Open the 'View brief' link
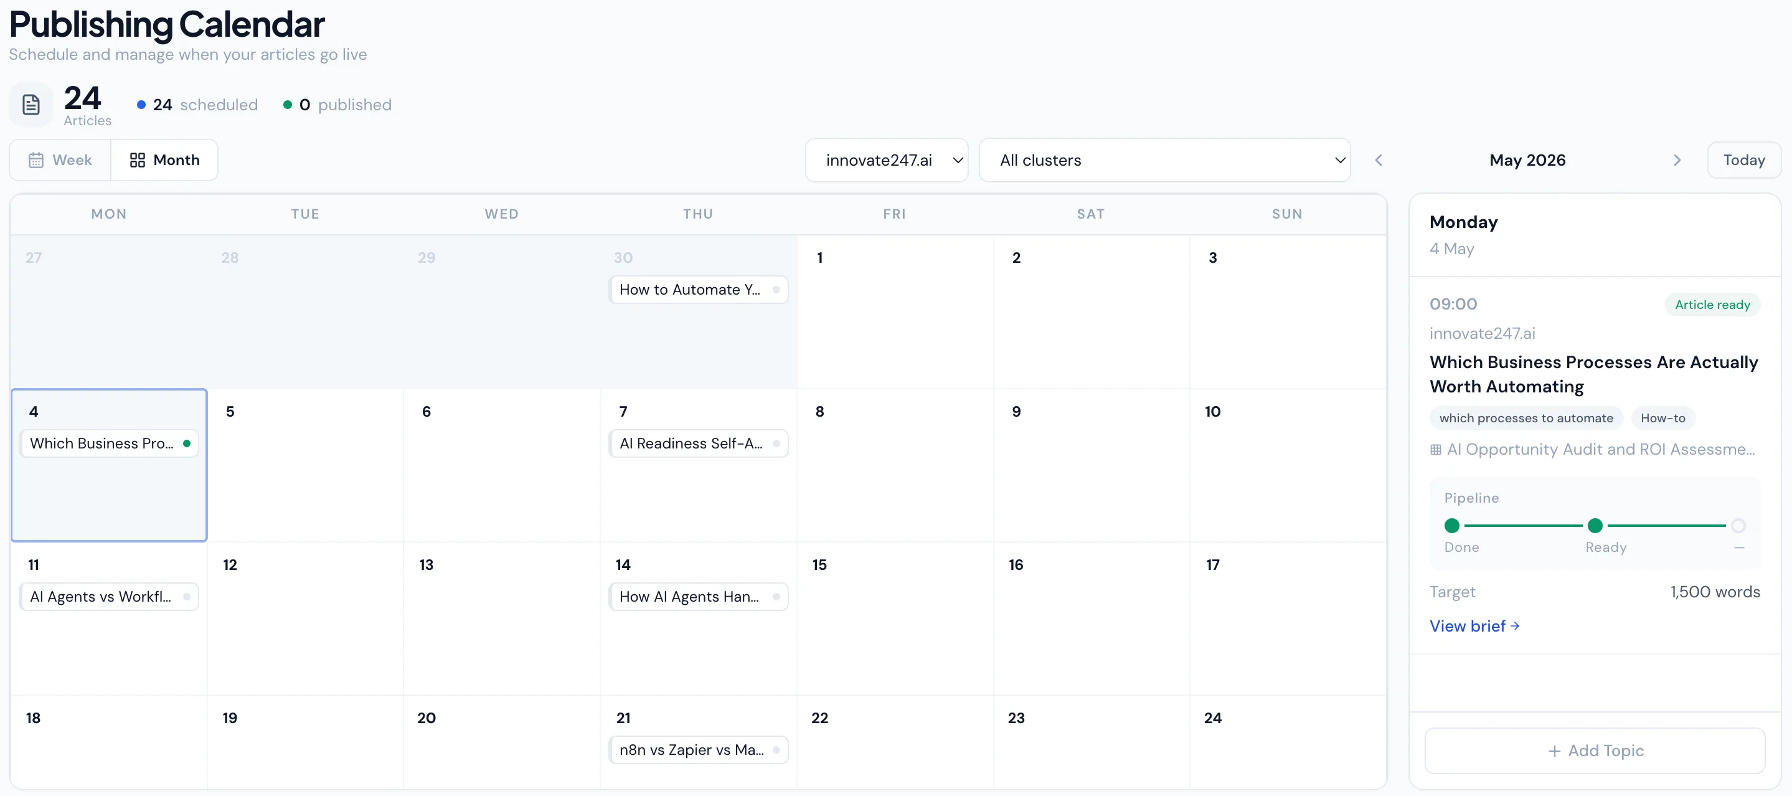The width and height of the screenshot is (1792, 796). 1474,625
